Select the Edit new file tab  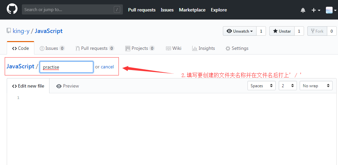coord(28,86)
